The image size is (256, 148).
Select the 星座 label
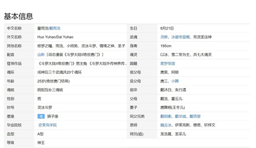coord(10,116)
